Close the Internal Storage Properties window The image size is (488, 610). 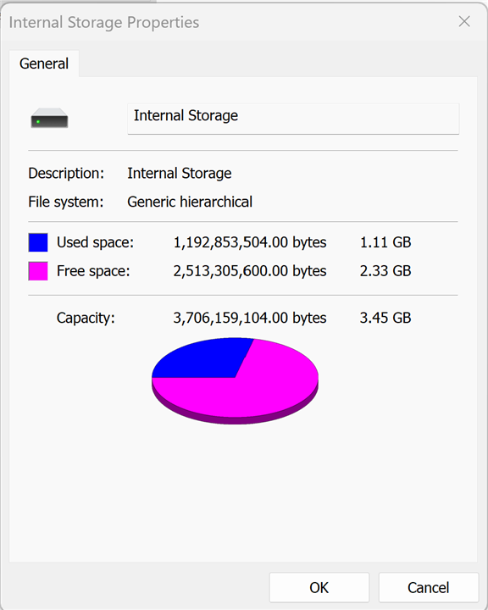[464, 21]
